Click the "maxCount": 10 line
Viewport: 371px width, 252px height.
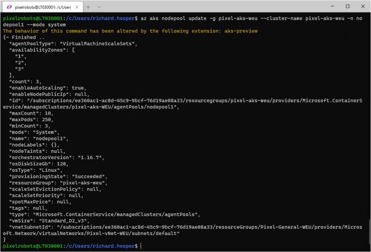coord(31,113)
